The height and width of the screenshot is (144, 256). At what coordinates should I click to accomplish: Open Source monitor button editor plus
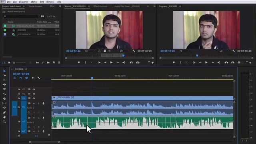point(152,63)
